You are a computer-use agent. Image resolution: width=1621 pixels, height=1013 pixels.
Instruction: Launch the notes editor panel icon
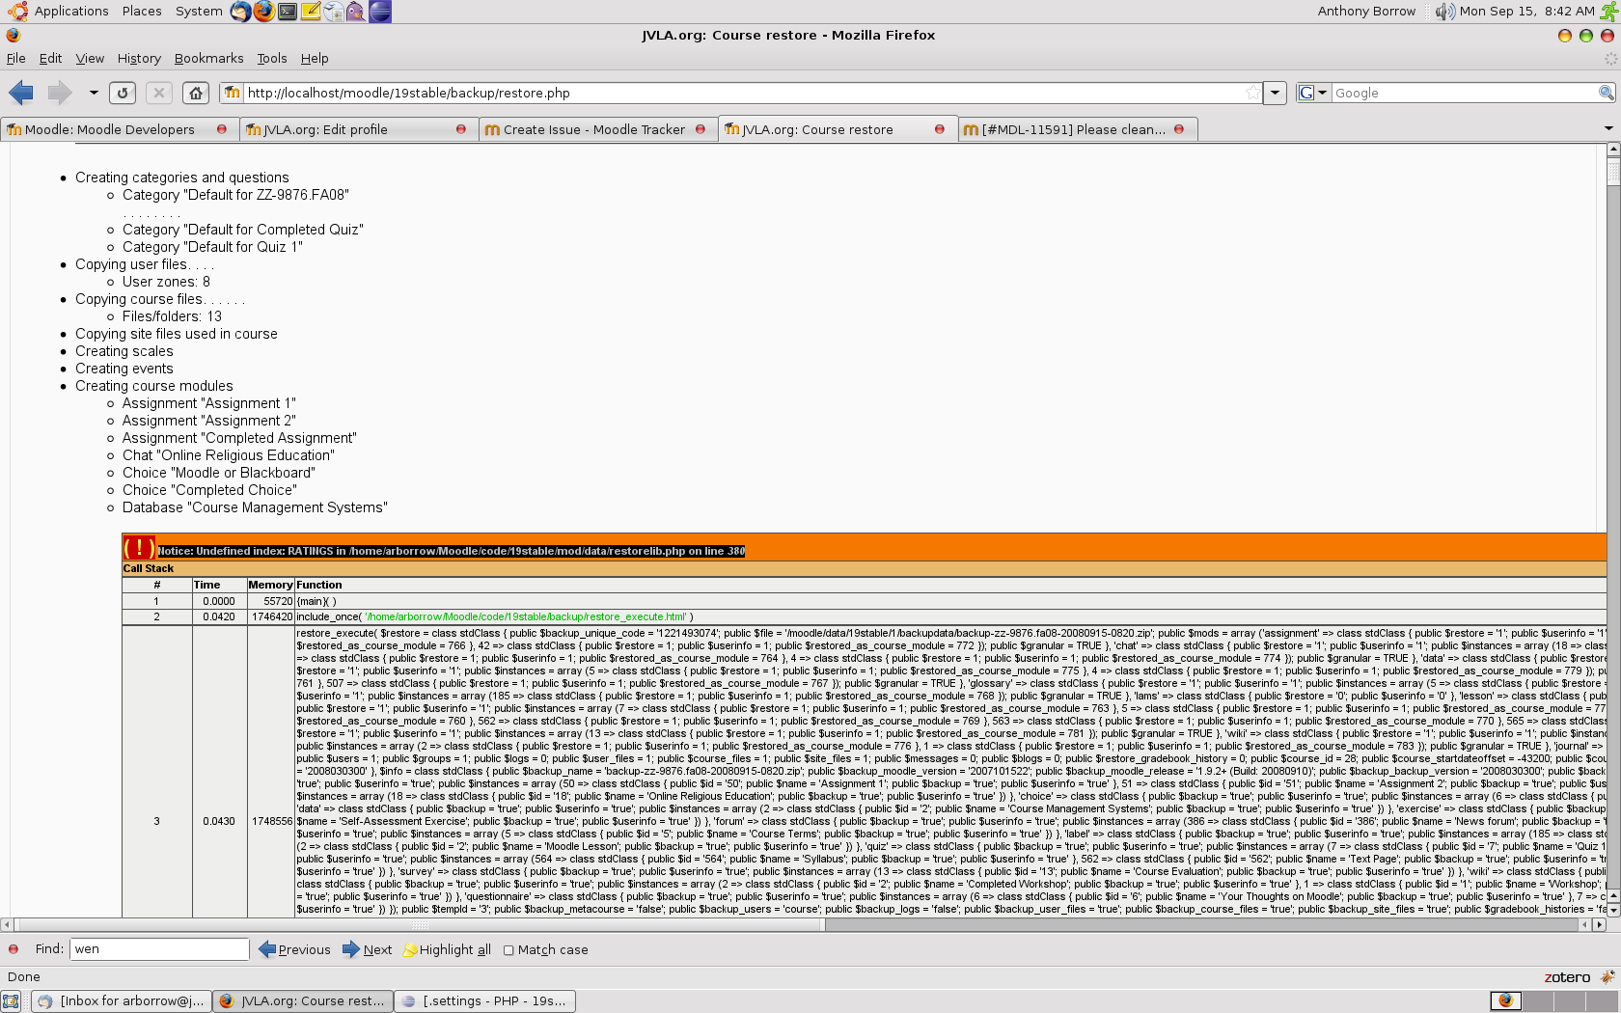[x=310, y=12]
